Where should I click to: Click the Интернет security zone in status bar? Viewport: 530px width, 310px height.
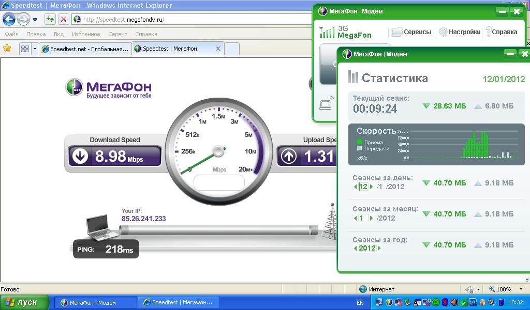[x=377, y=289]
